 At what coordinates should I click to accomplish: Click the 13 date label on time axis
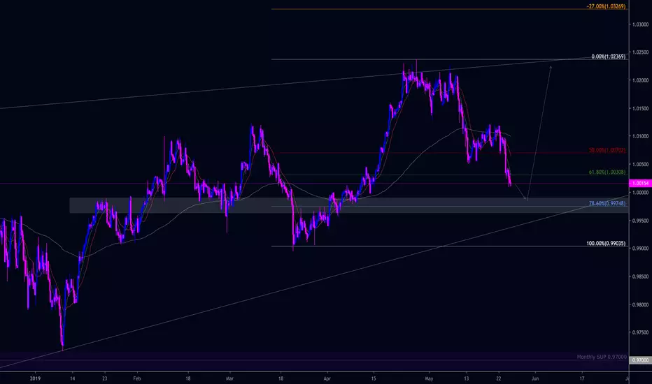(466, 378)
